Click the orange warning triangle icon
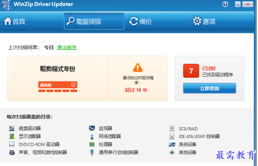258x166 pixels. coord(138,67)
